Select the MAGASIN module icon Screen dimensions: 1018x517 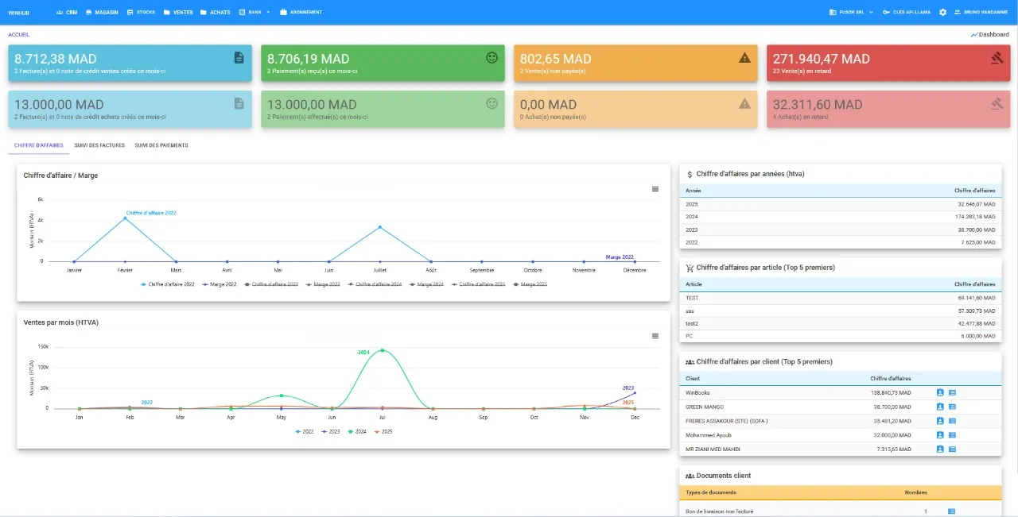[x=102, y=12]
